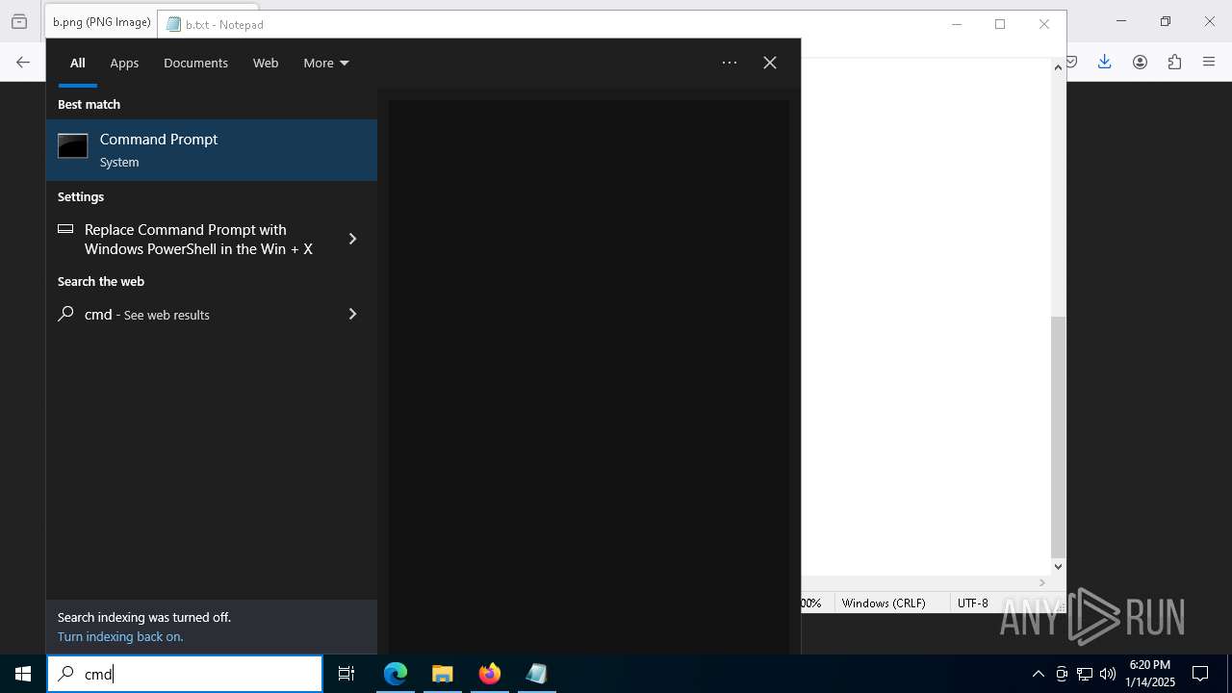Screen dimensions: 1232x693
Task: Switch to the Documents search tab
Action: click(195, 63)
